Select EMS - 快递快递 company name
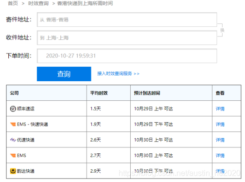This screenshot has height=182, width=245. (x=33, y=124)
